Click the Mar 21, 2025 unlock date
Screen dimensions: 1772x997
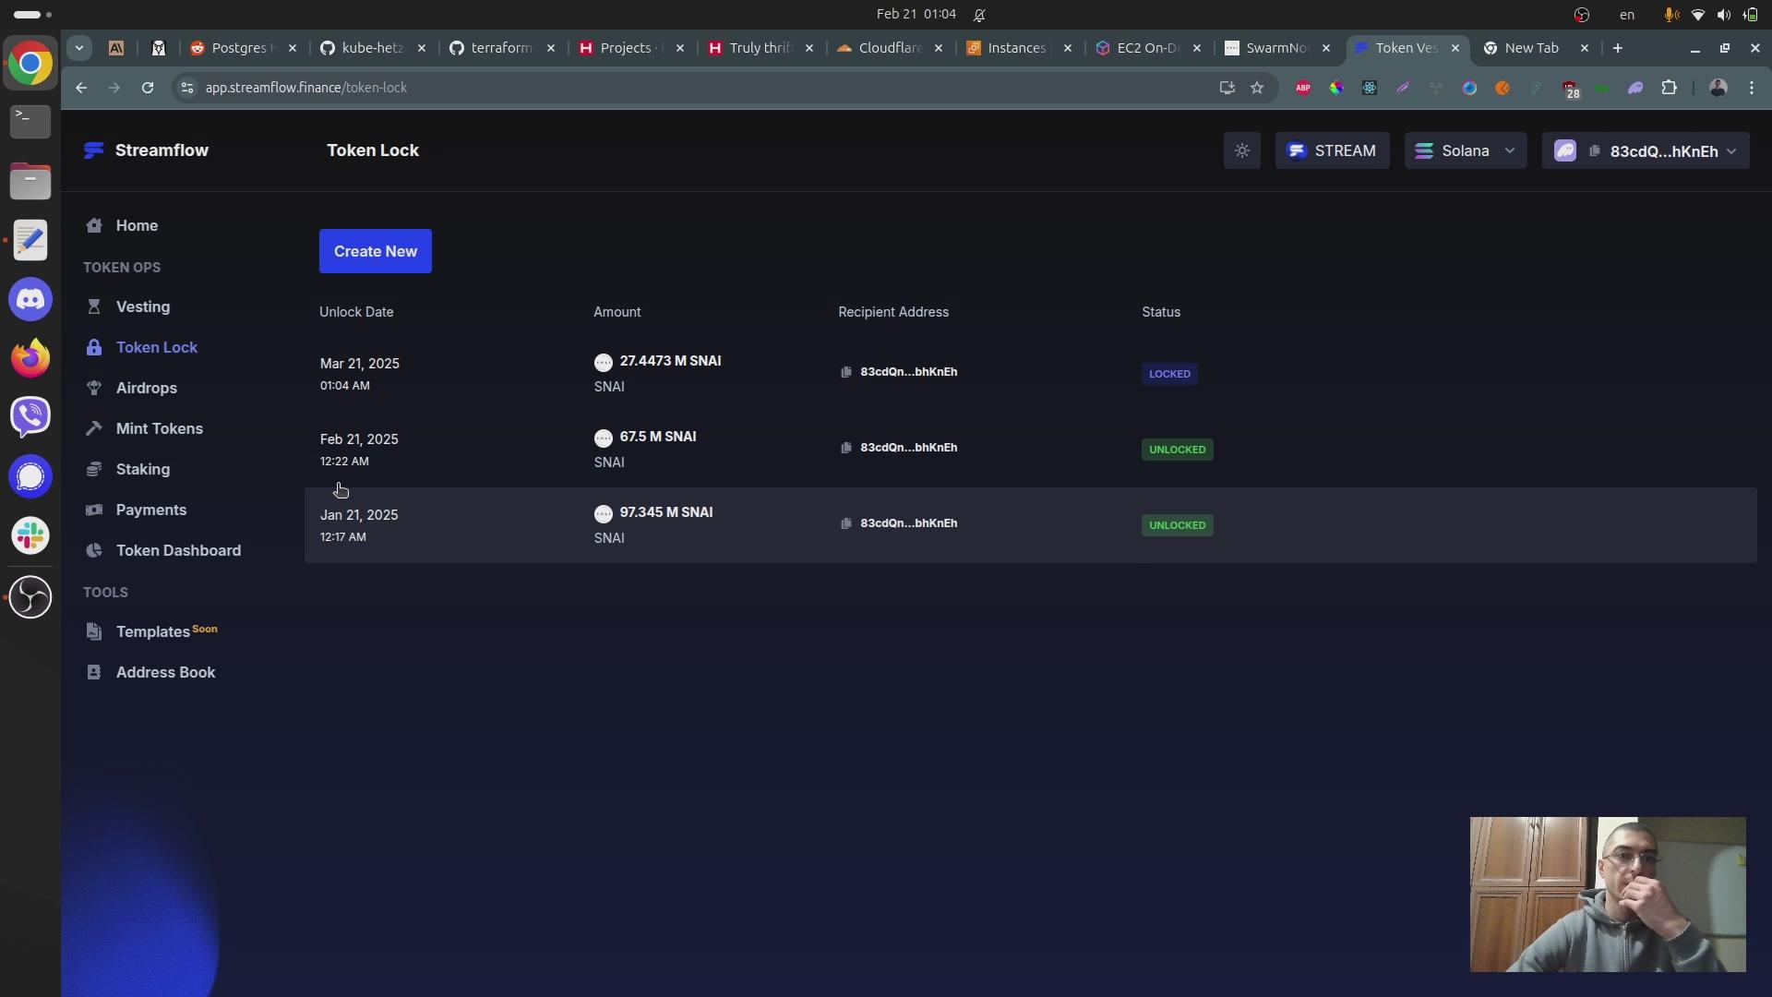359,364
